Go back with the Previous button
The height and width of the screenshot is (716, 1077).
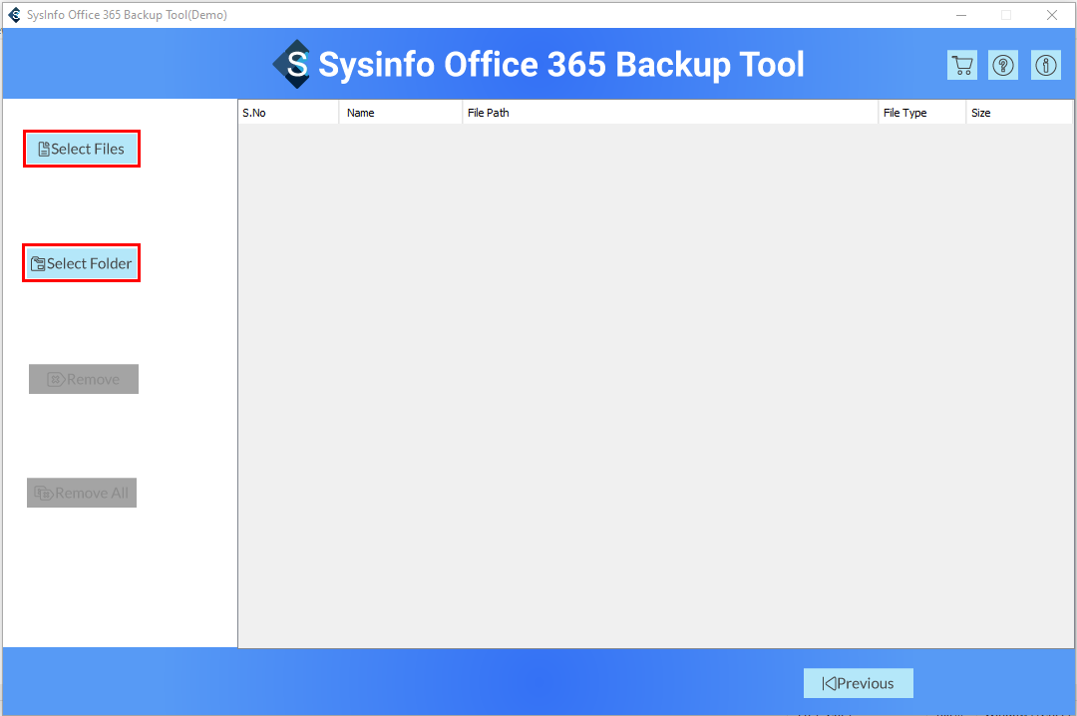(x=858, y=683)
